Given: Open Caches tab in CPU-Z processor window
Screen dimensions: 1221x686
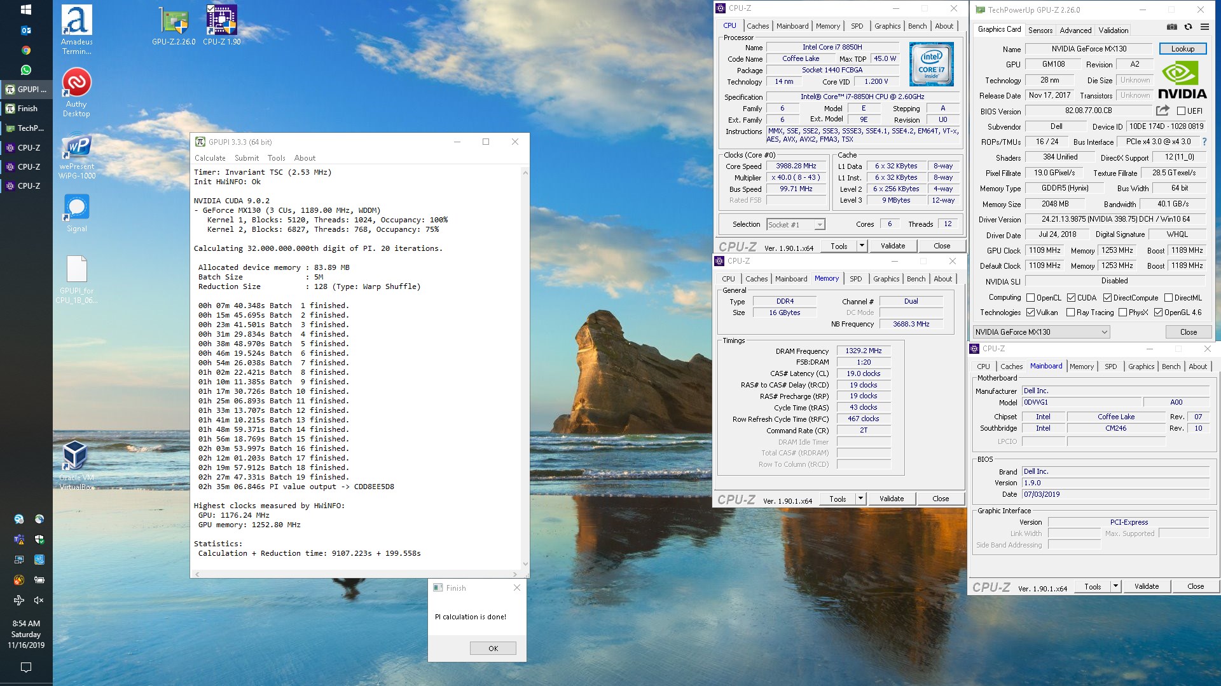Looking at the screenshot, I should [x=757, y=26].
